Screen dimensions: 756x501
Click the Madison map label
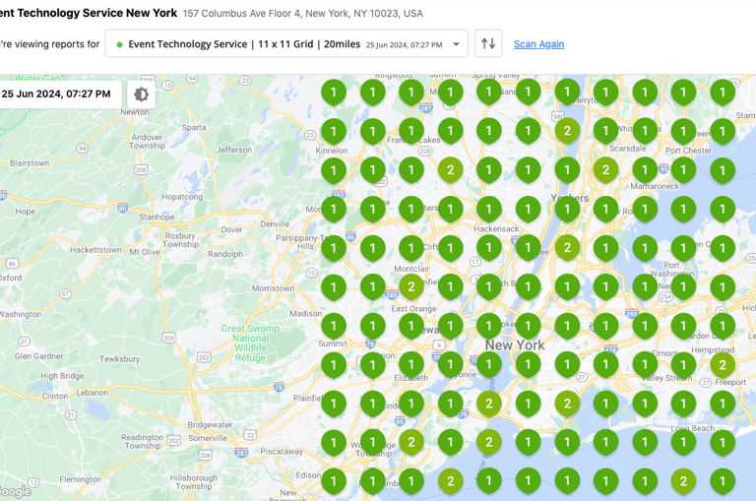pos(306,314)
